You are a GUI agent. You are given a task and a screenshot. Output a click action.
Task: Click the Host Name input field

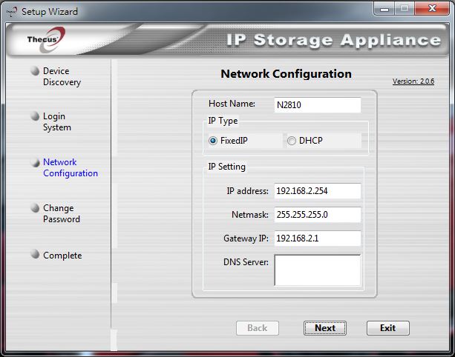pos(318,105)
